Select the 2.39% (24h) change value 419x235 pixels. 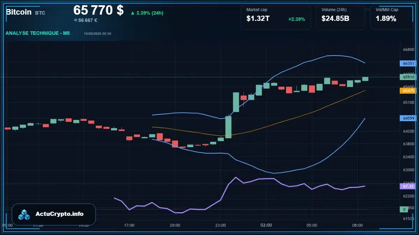pyautogui.click(x=150, y=13)
